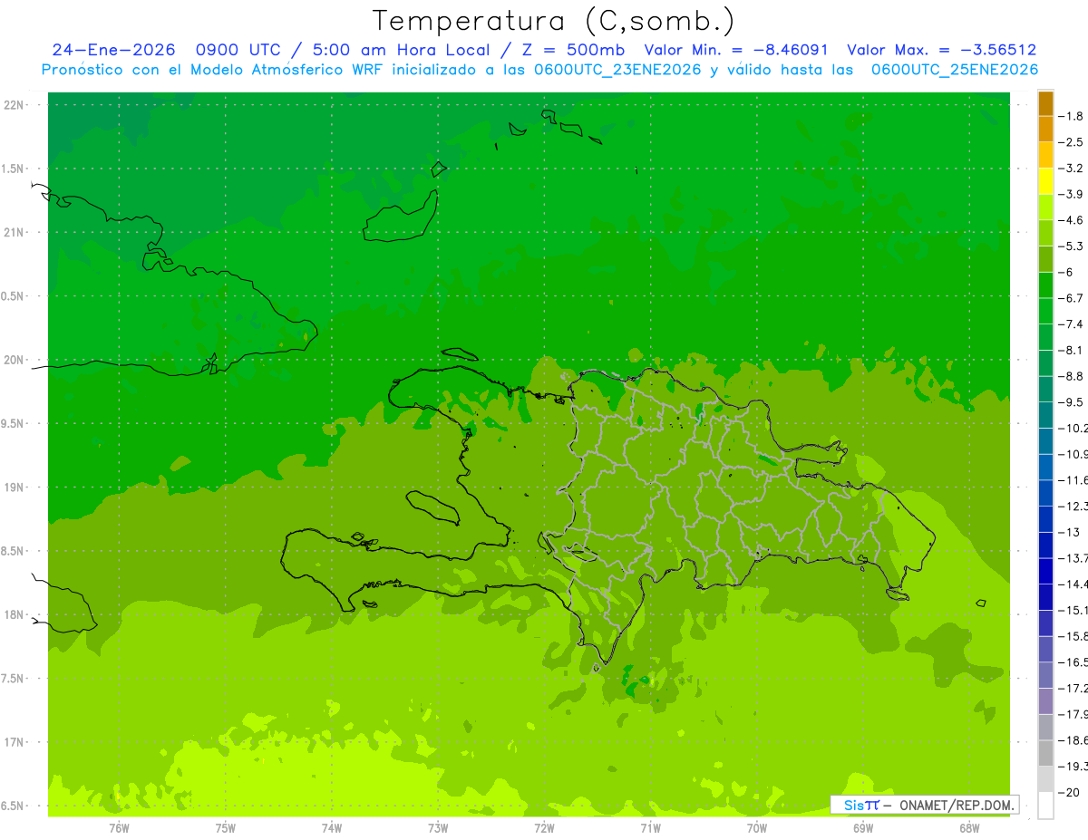Click the '-3.2' colorbar value
Viewport: 1088px width, 840px height.
tap(1071, 169)
